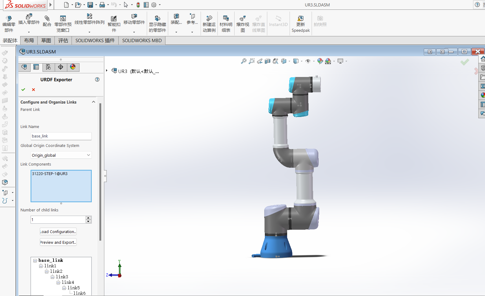Open Display Style dropdown arrow
The image size is (485, 296).
[302, 61]
